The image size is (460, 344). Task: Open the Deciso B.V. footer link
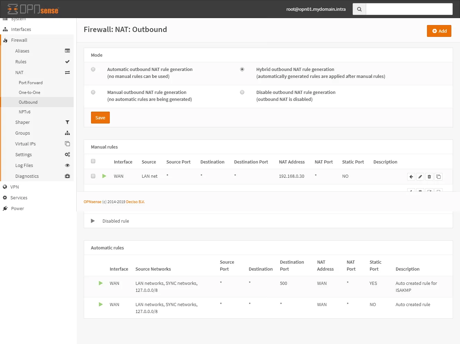135,202
